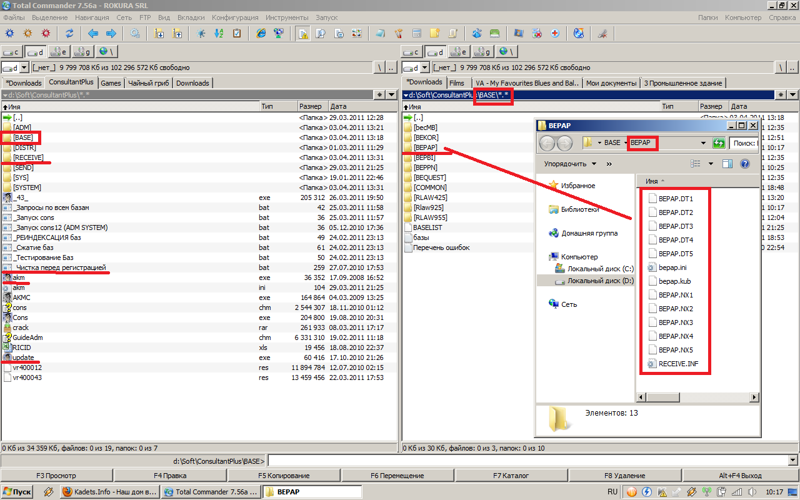800x500 pixels.
Task: Click F5 Копирование button
Action: tap(284, 476)
